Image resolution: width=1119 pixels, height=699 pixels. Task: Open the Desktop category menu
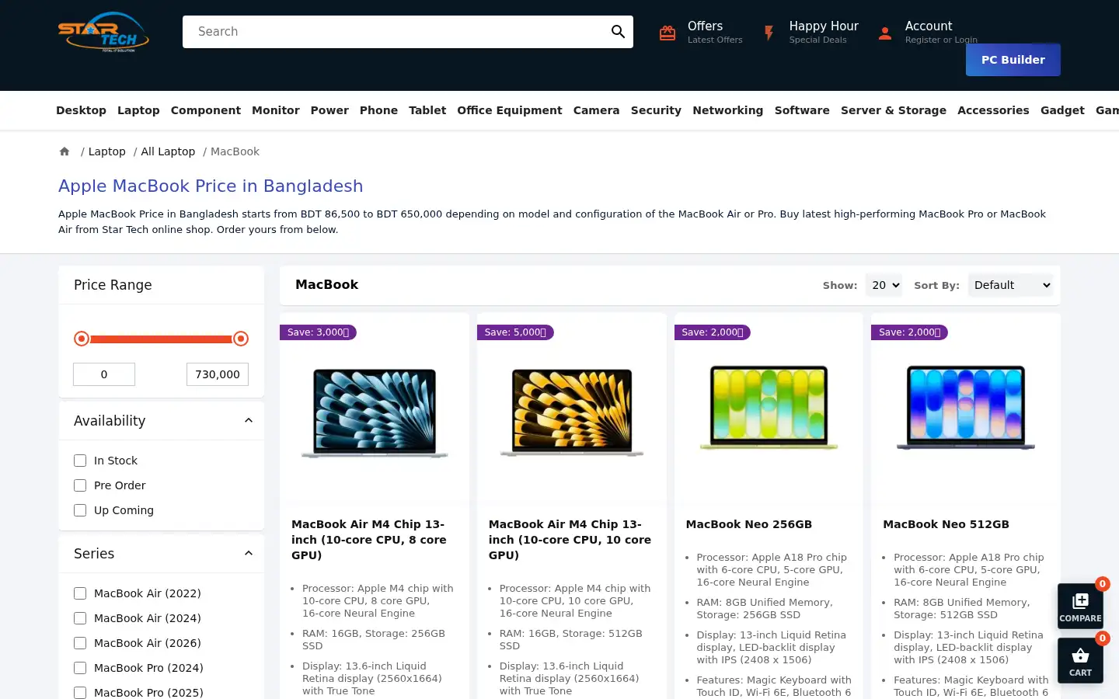[x=81, y=110]
